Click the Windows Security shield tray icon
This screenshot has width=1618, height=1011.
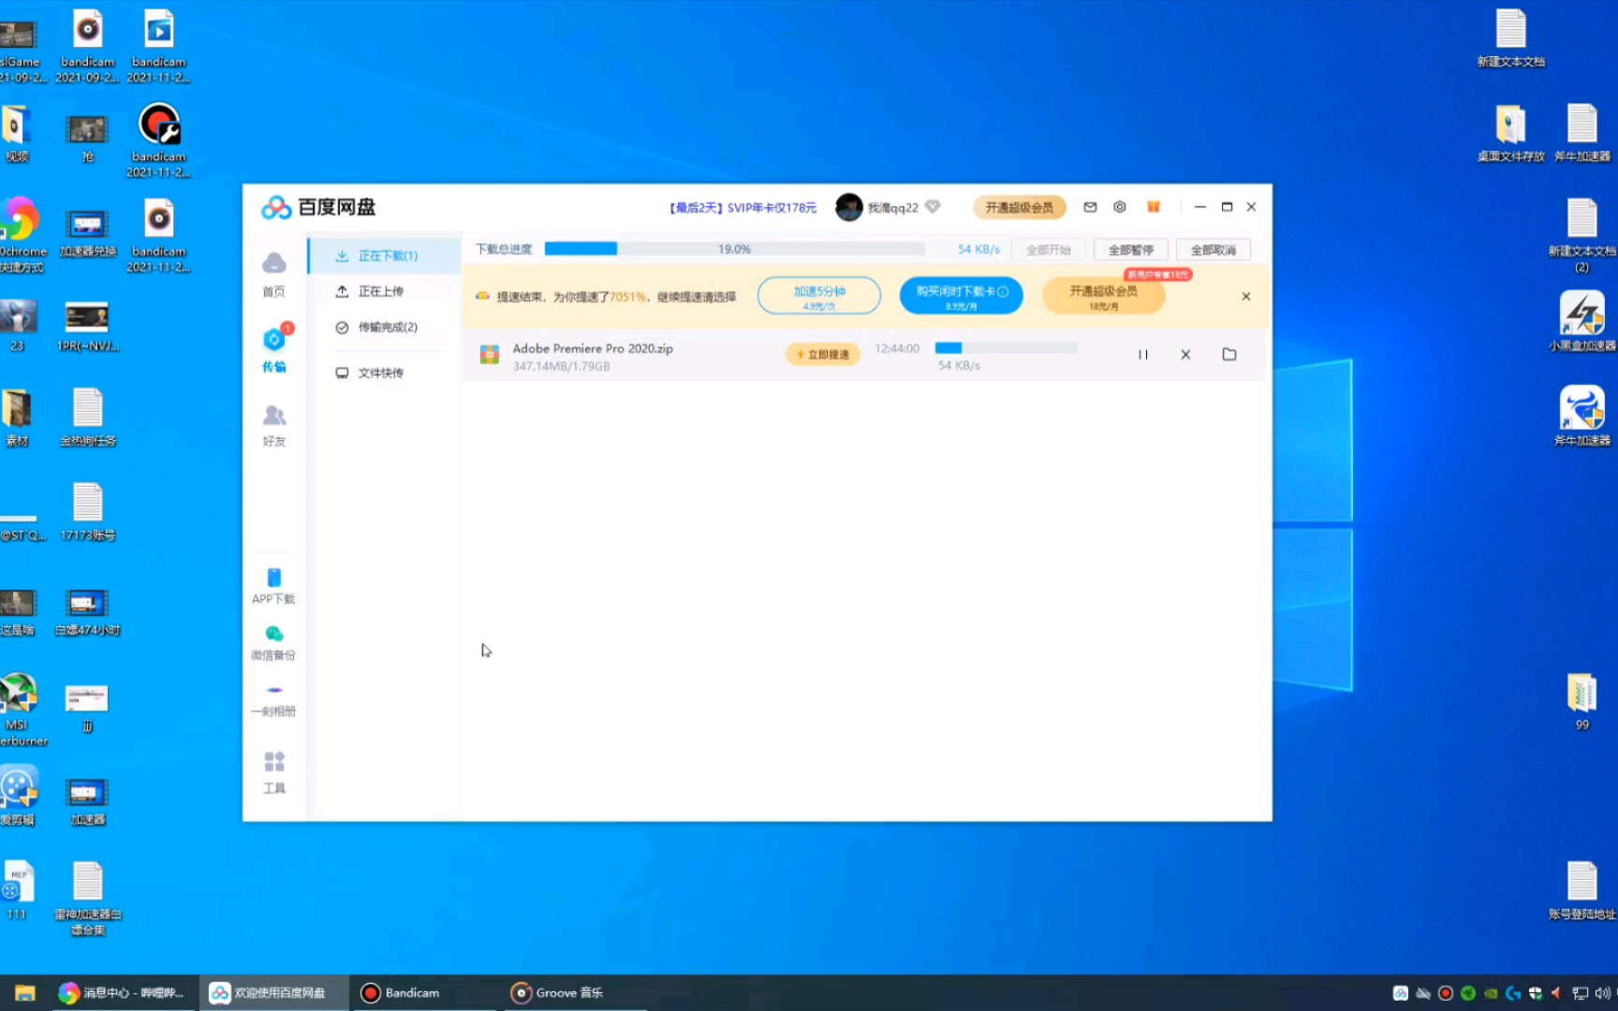pos(1536,993)
